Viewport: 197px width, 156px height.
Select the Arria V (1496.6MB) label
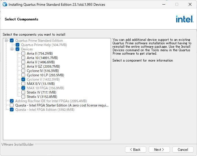point(41,62)
